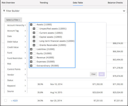Click the 35.8% risk value
This screenshot has width=128, height=106.
tap(40, 92)
